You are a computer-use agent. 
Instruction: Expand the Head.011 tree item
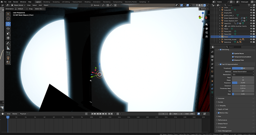[x=220, y=23]
